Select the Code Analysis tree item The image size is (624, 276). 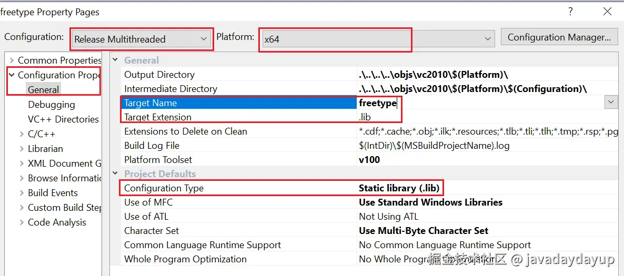pyautogui.click(x=56, y=222)
